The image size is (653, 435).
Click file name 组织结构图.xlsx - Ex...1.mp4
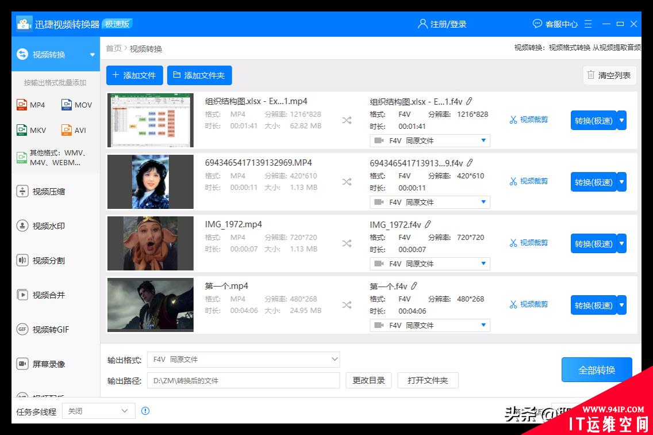[x=256, y=101]
